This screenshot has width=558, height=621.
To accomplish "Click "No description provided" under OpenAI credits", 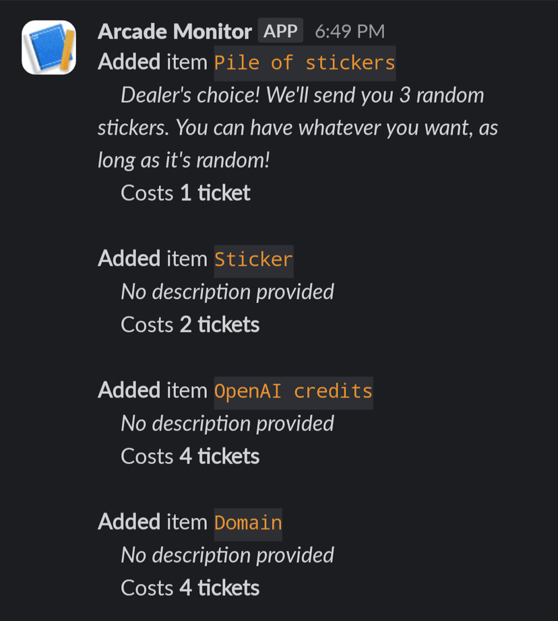I will (227, 424).
